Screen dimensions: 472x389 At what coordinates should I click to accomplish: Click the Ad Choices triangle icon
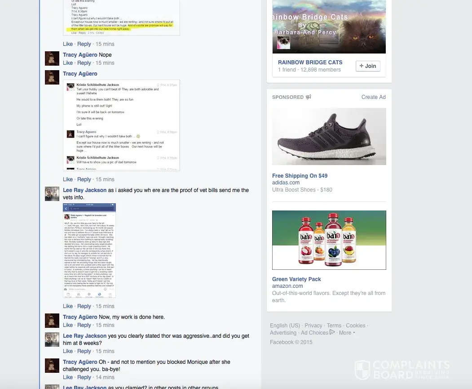(332, 332)
